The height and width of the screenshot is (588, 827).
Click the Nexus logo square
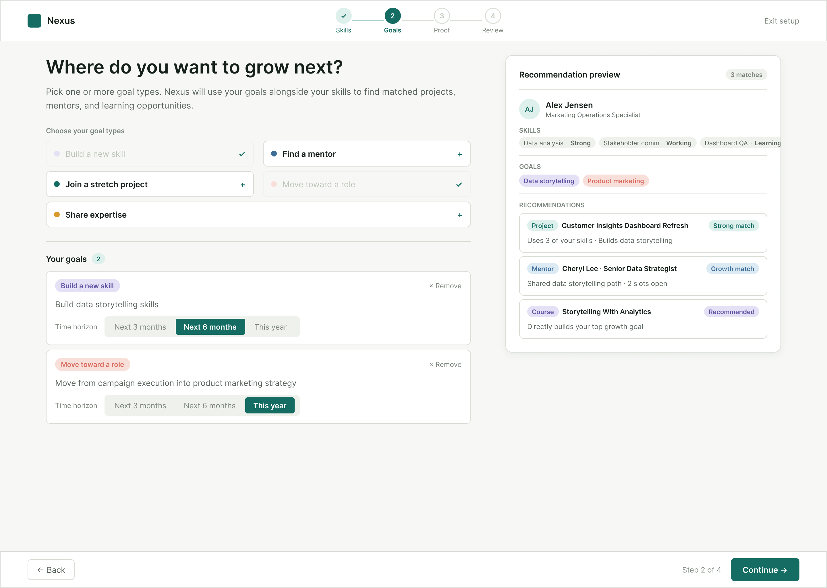pyautogui.click(x=34, y=21)
